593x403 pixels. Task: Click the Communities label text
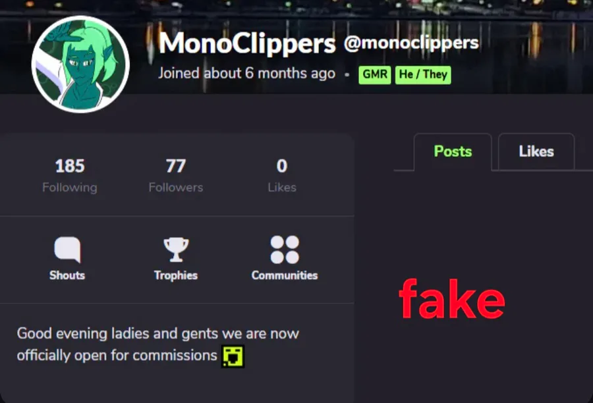(285, 275)
